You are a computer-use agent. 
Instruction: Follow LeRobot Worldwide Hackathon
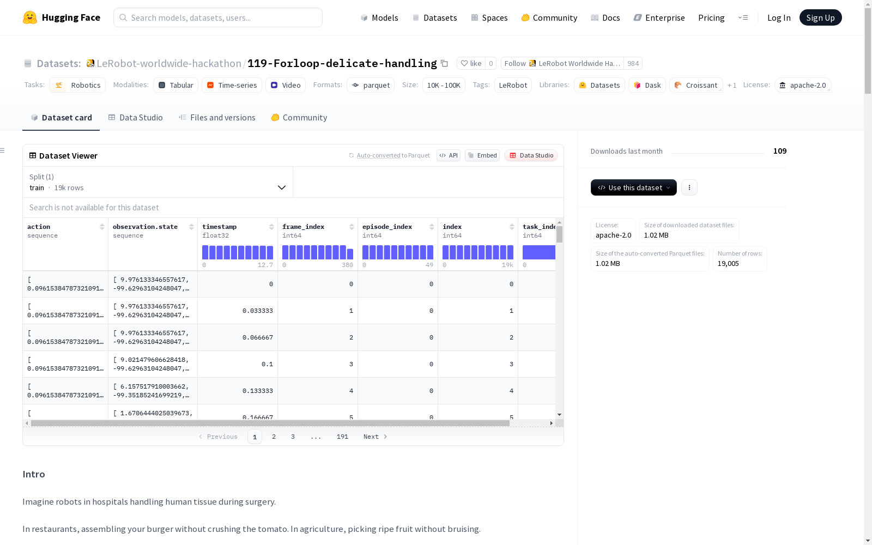[x=562, y=63]
